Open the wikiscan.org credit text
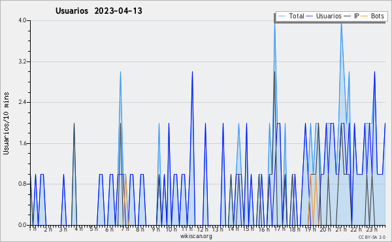 [196, 236]
